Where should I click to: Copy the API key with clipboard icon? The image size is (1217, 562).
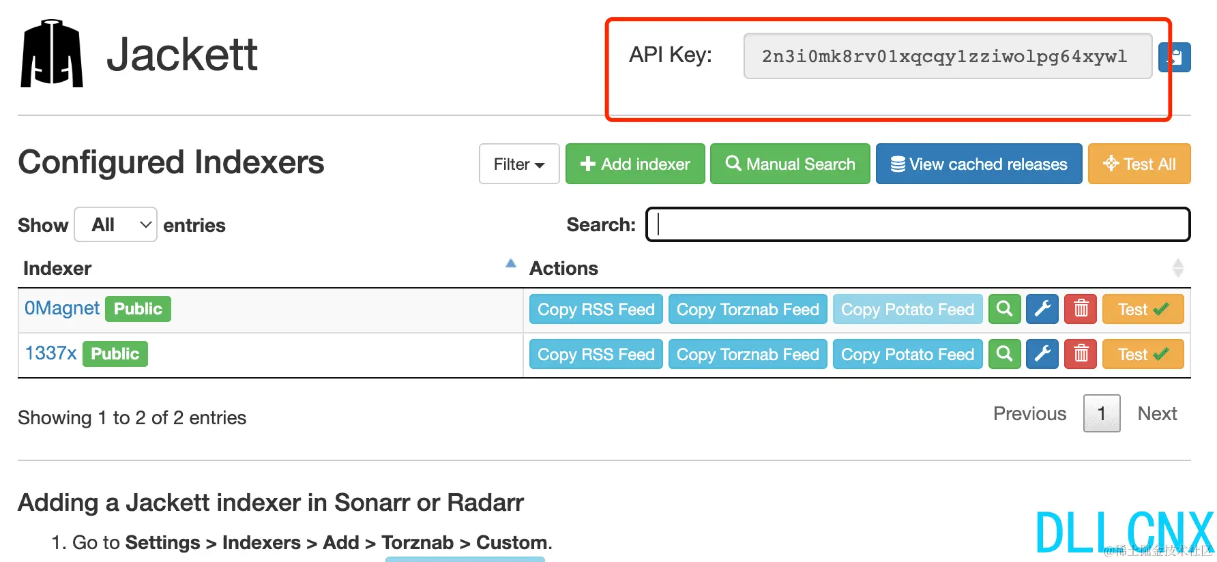pos(1175,57)
